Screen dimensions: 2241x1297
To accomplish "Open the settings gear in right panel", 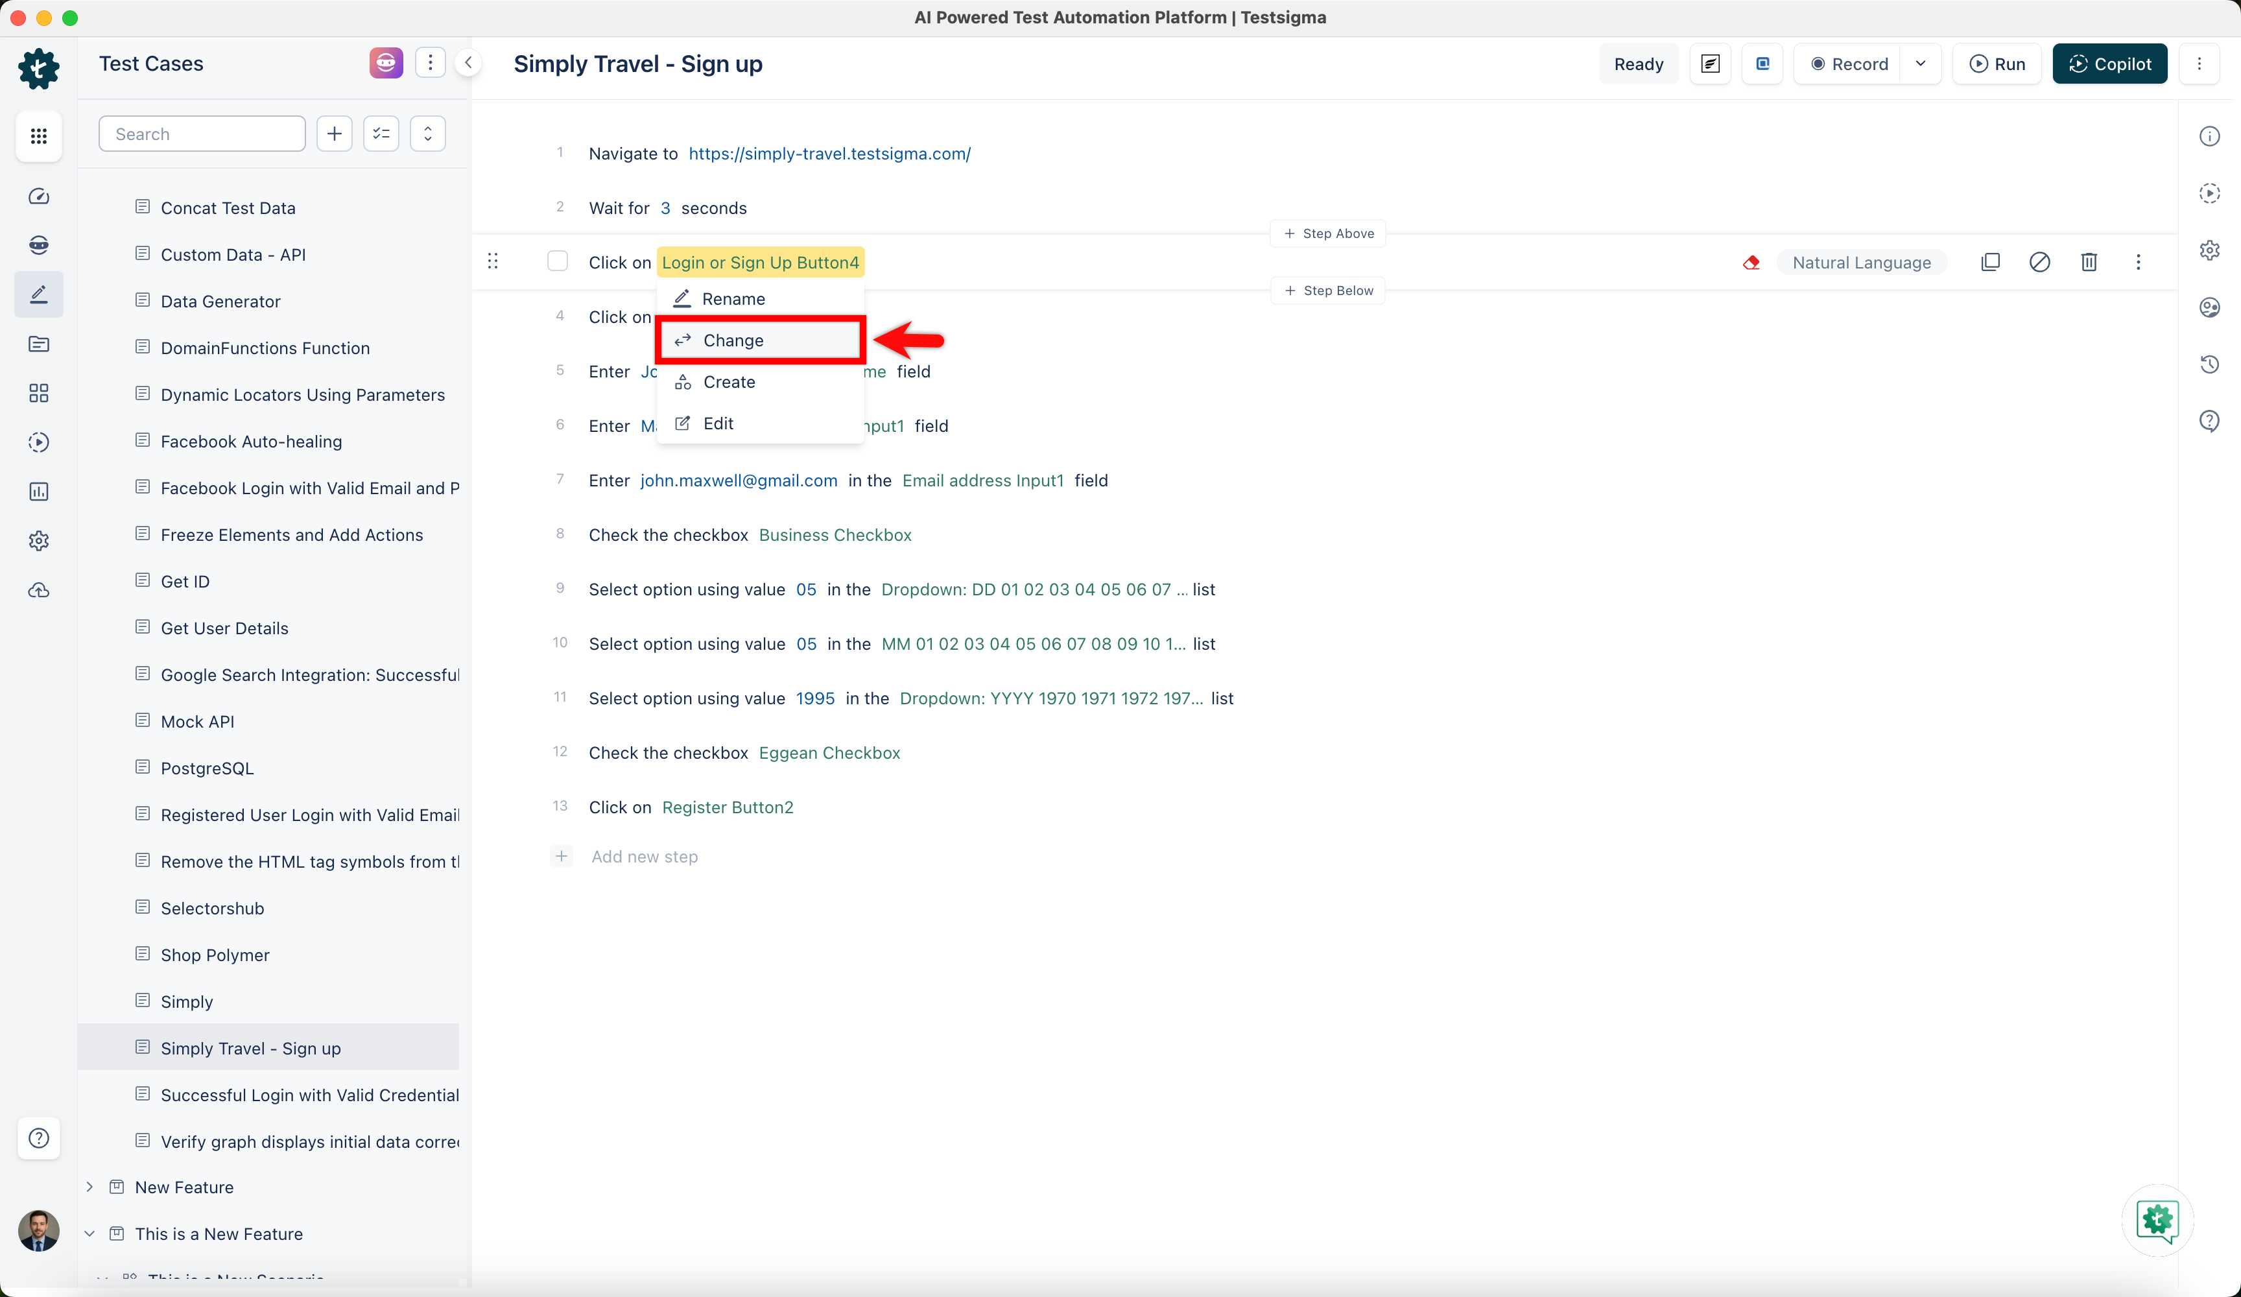I will point(2210,250).
